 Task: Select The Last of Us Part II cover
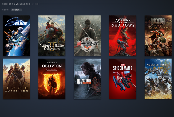coord(87,79)
